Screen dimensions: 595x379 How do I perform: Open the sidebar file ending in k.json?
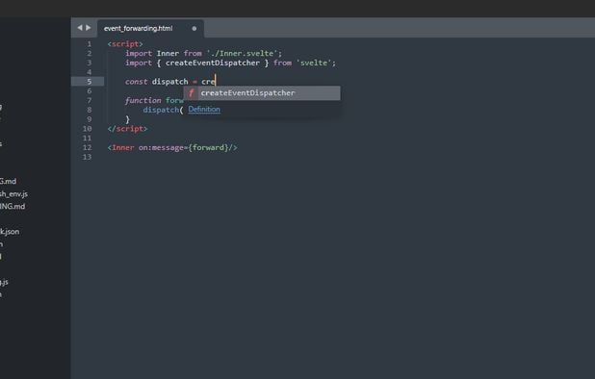coord(10,232)
